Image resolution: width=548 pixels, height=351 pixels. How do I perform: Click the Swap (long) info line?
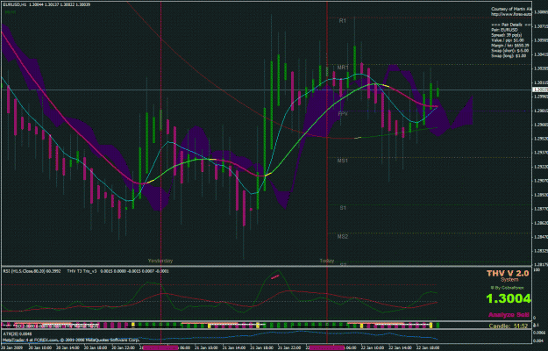click(509, 55)
